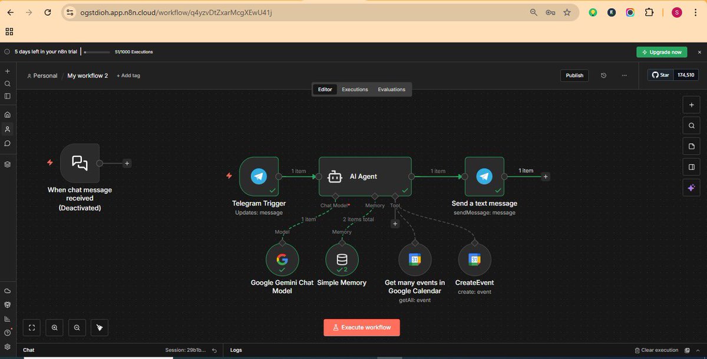The image size is (707, 359).
Task: Open the AI Agent node
Action: point(365,176)
